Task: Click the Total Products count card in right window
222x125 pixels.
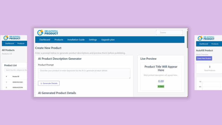Action: [x=209, y=68]
